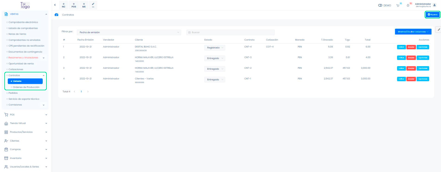
Task: Open the paintbrush theme settings icon
Action: pyautogui.click(x=439, y=29)
